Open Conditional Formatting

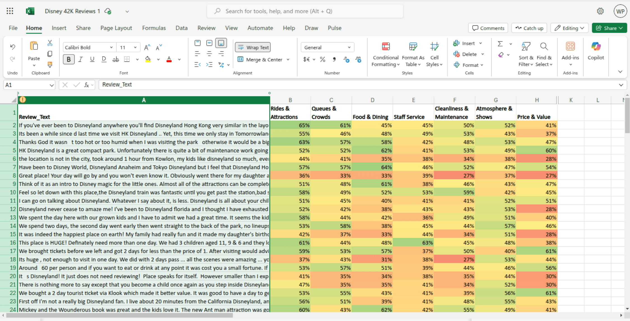pos(385,54)
